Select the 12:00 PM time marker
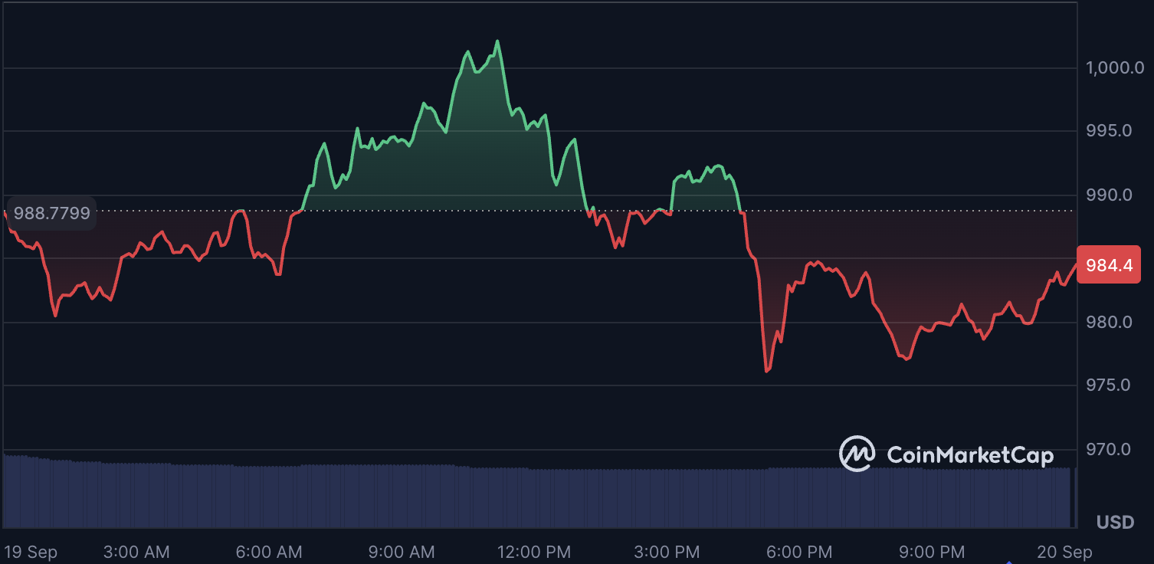 [533, 552]
